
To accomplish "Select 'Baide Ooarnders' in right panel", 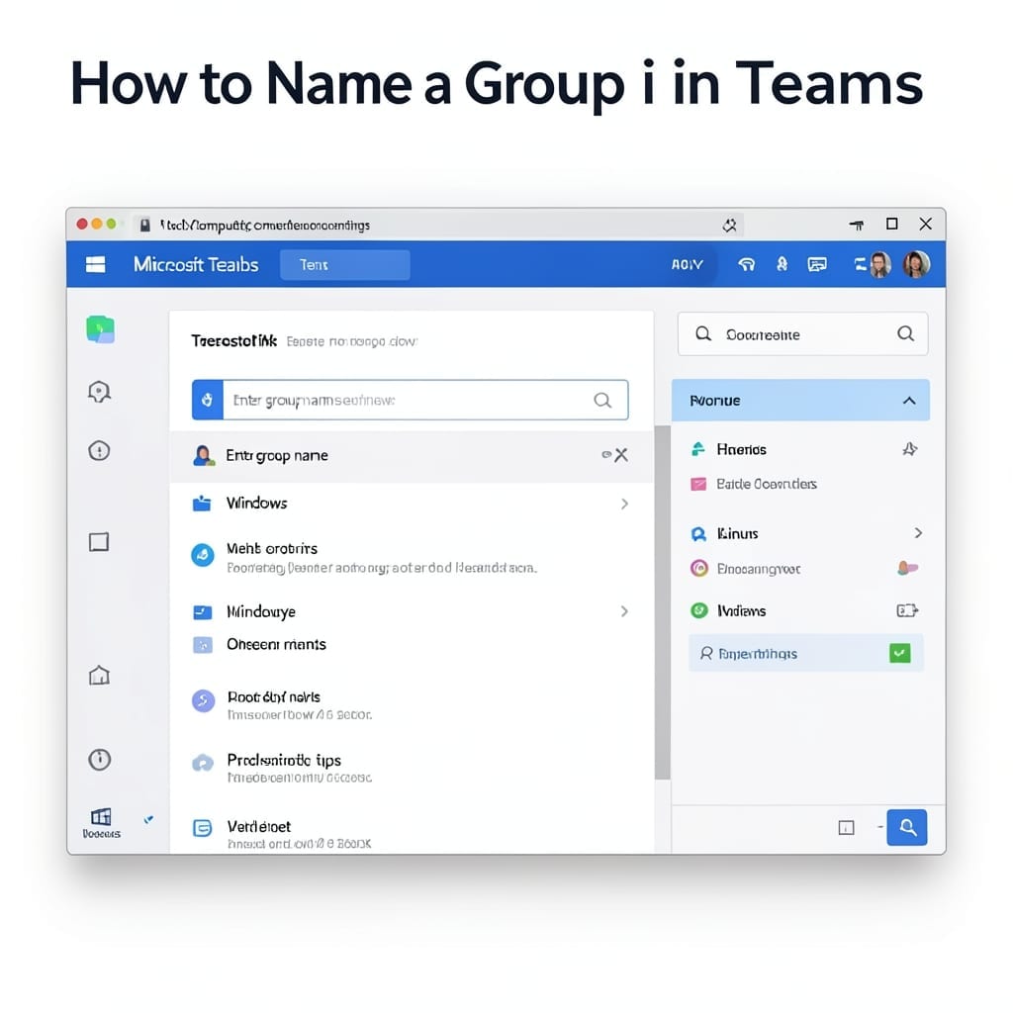I will [x=754, y=484].
